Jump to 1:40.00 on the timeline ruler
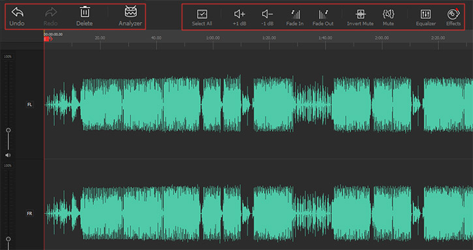 coord(326,38)
